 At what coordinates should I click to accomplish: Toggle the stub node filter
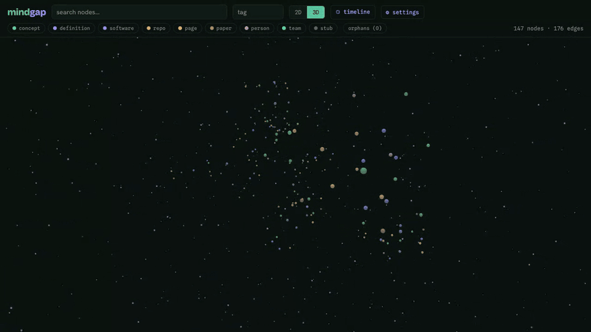(x=324, y=28)
